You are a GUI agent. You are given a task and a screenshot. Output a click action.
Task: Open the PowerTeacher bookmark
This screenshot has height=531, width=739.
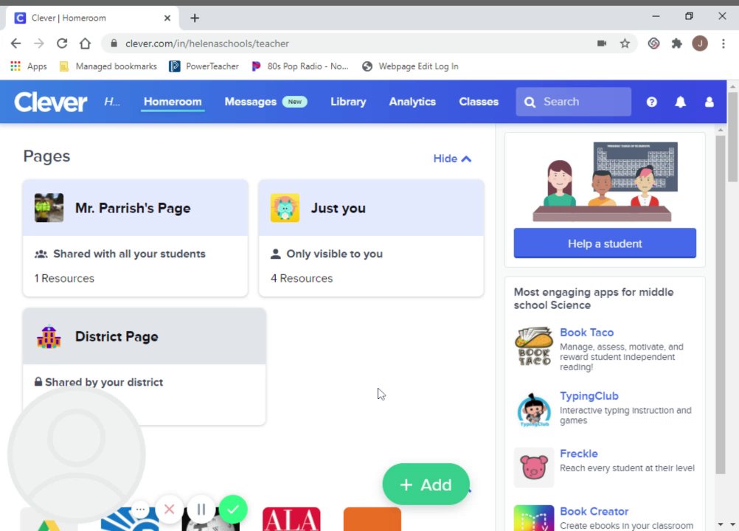click(x=204, y=66)
